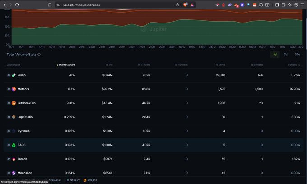This screenshot has height=184, width=307.
Task: Open the Pump launchpad row
Action: pyautogui.click(x=153, y=75)
